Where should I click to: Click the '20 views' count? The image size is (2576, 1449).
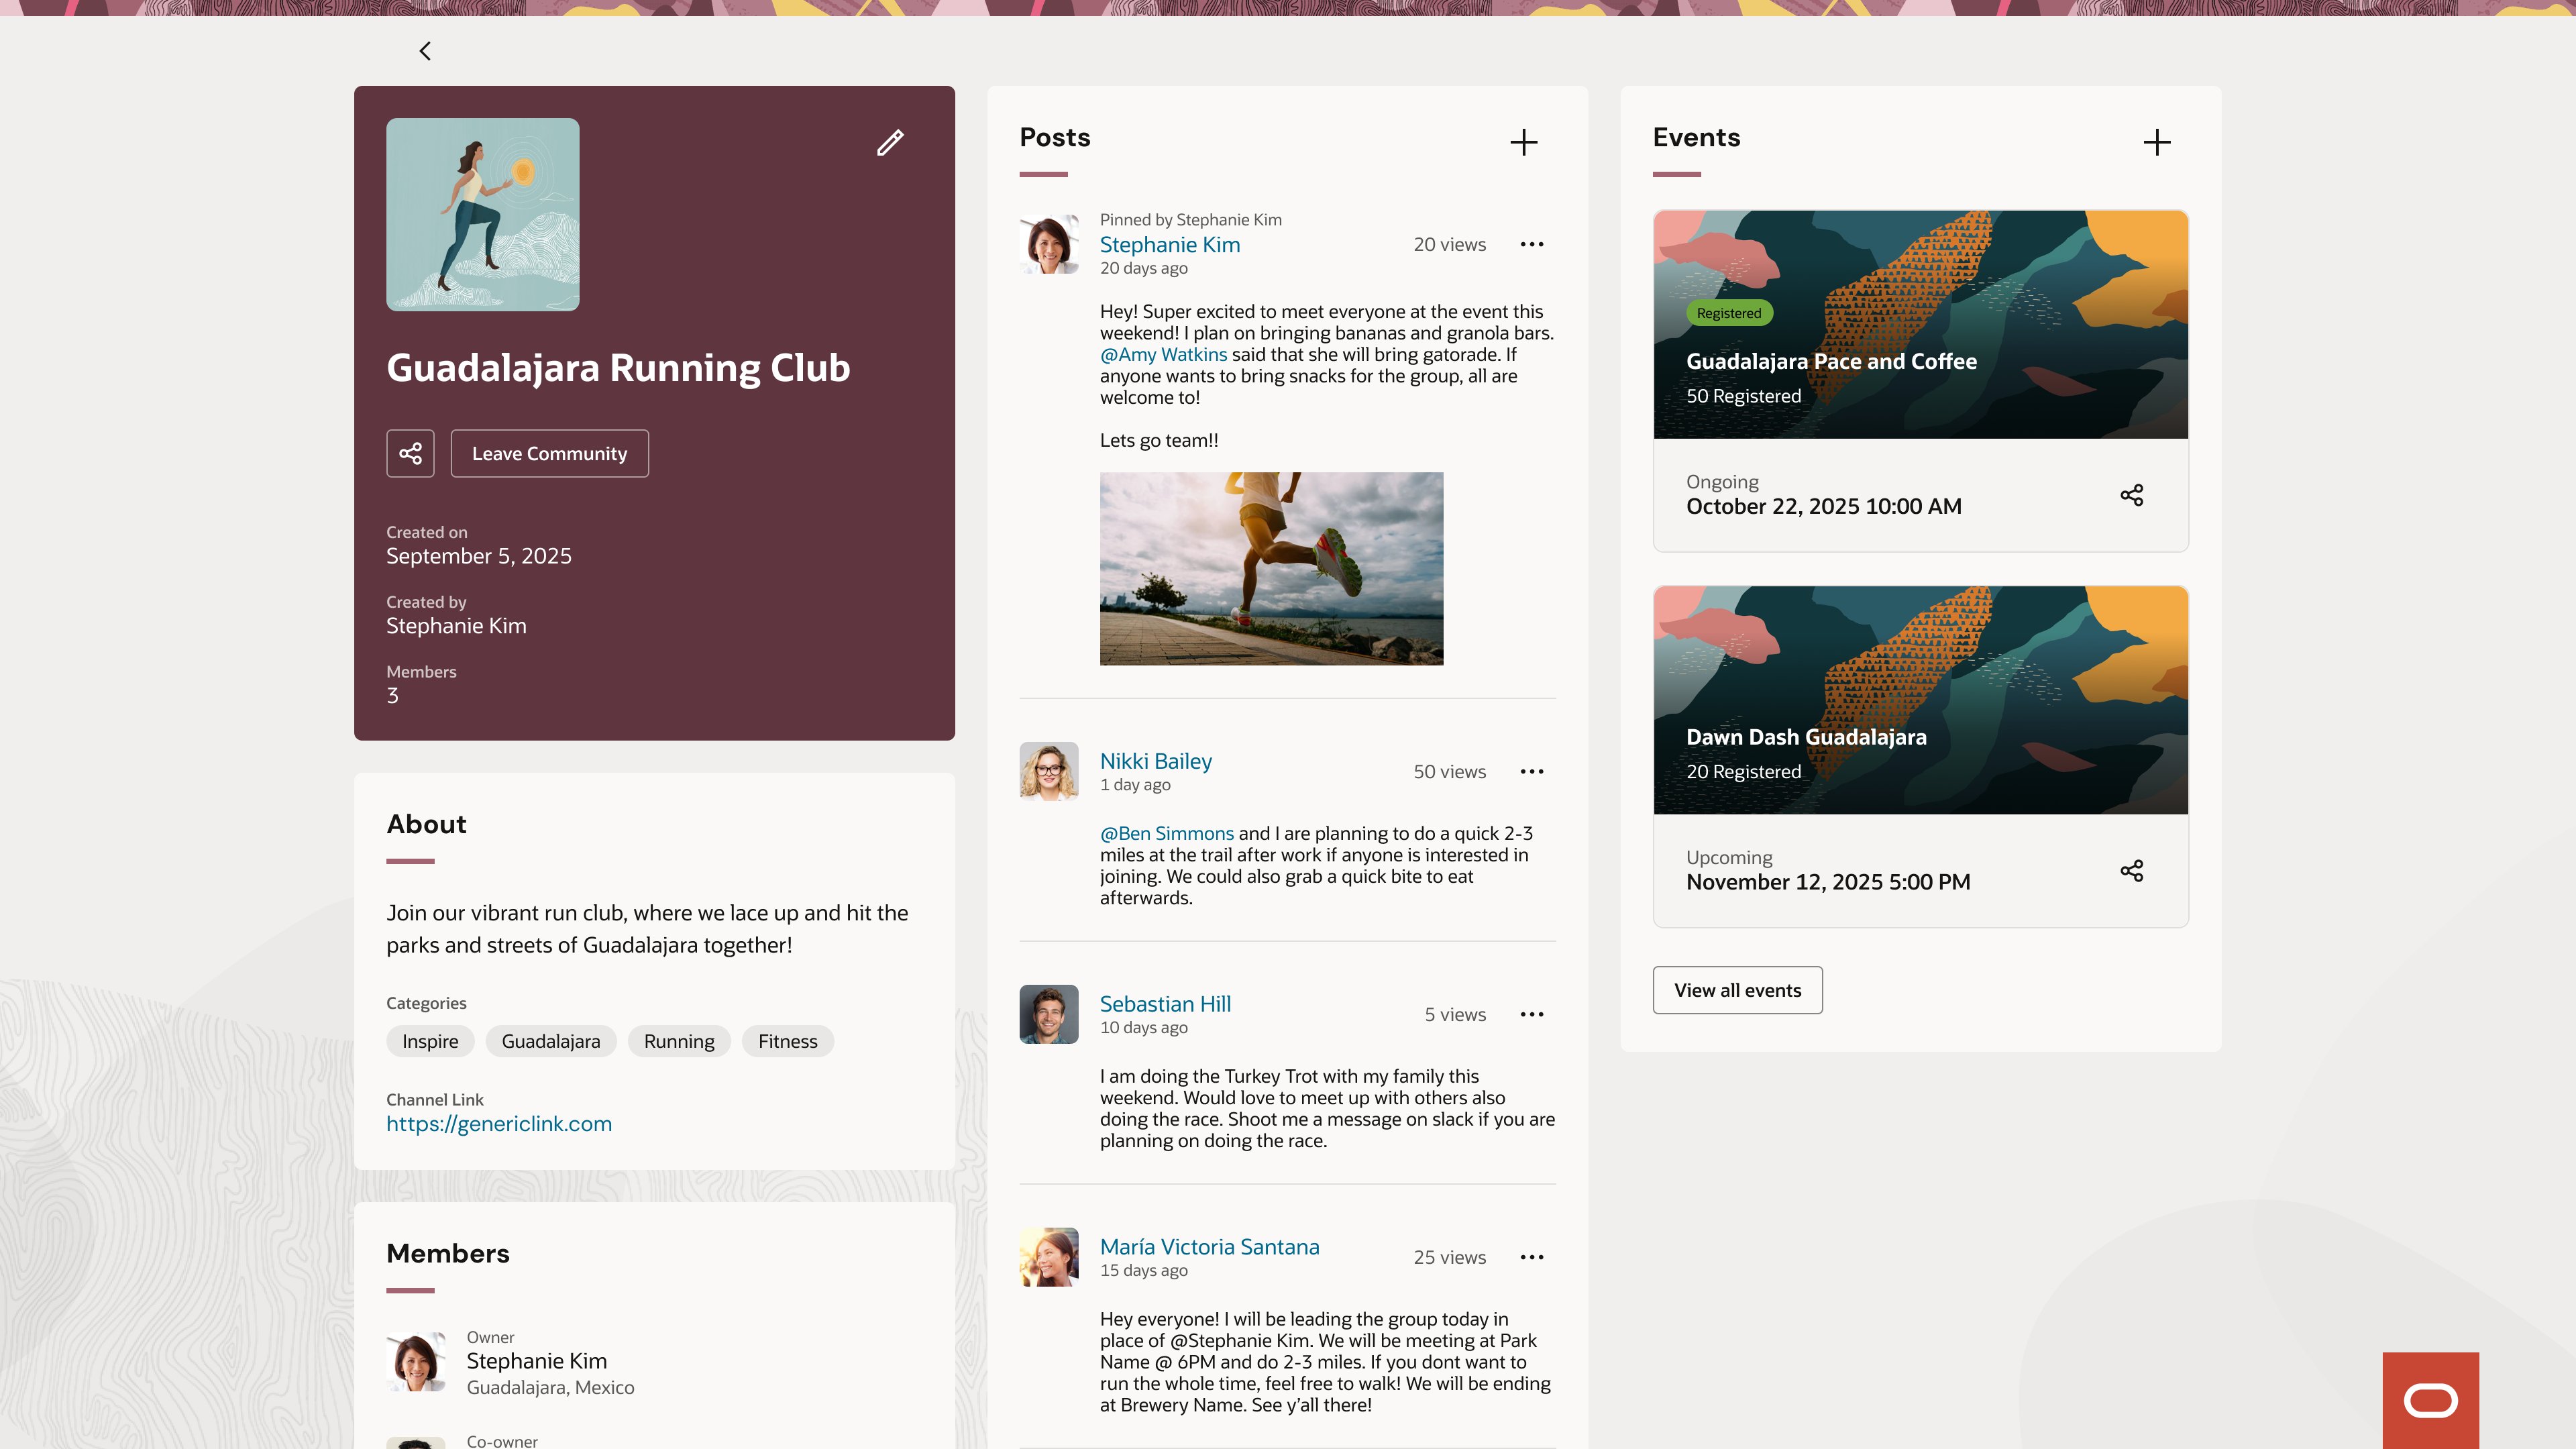(1450, 244)
